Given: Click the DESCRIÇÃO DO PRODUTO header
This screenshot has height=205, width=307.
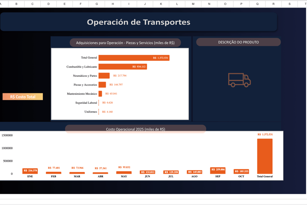Looking at the screenshot, I should 239,42.
